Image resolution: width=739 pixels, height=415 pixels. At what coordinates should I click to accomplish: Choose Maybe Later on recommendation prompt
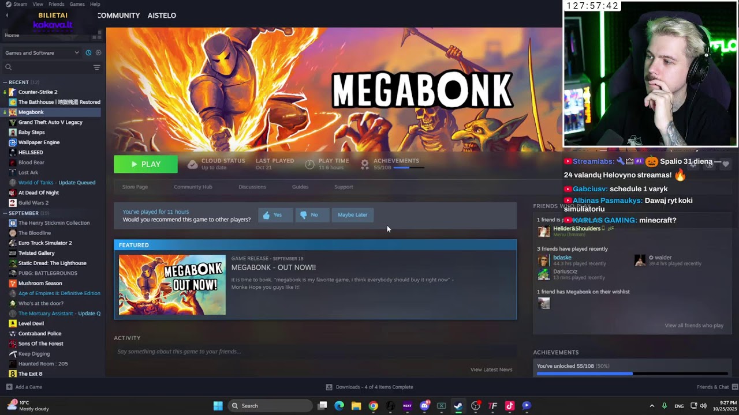pos(352,215)
